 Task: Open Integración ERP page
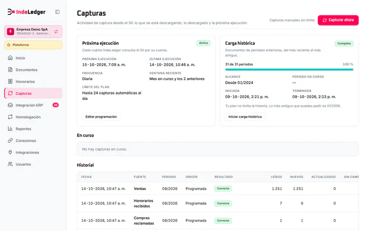tap(33, 105)
